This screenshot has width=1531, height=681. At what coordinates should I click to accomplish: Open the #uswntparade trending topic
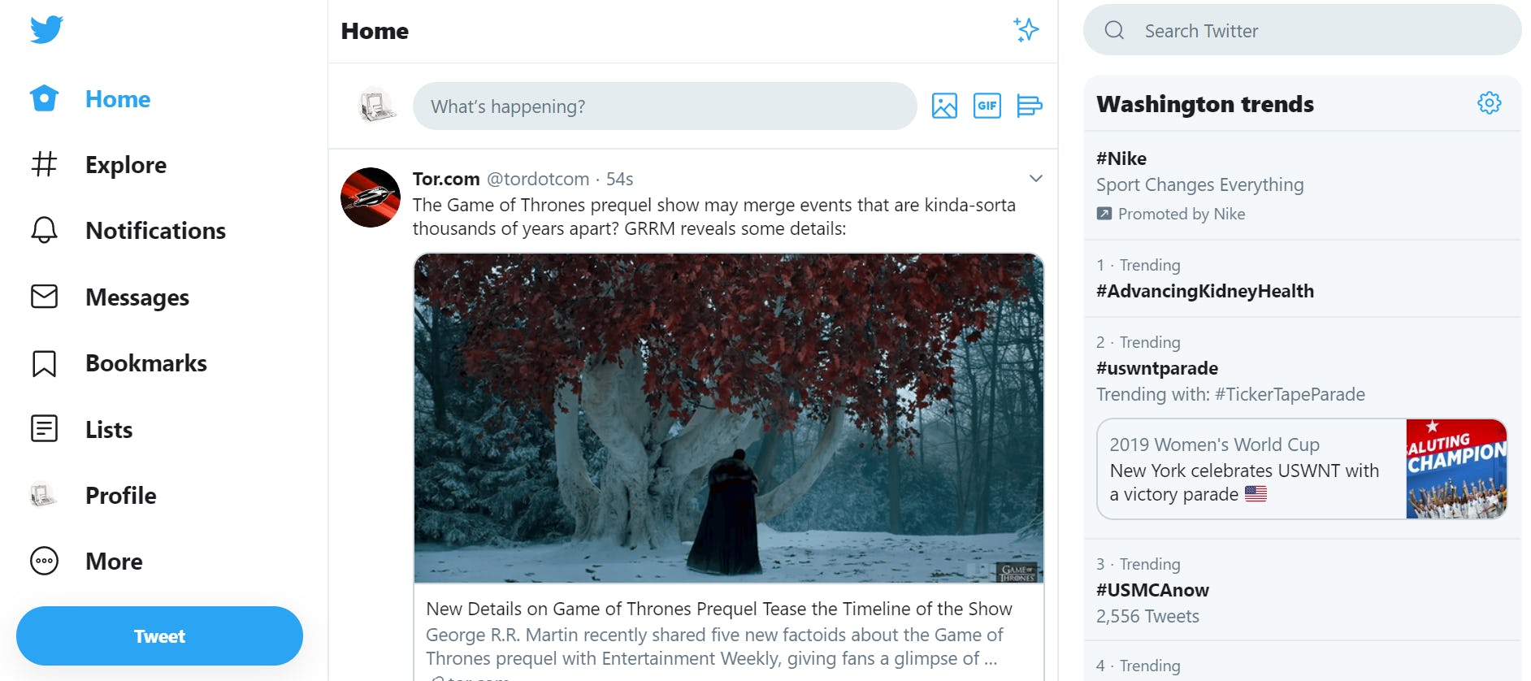[1157, 368]
